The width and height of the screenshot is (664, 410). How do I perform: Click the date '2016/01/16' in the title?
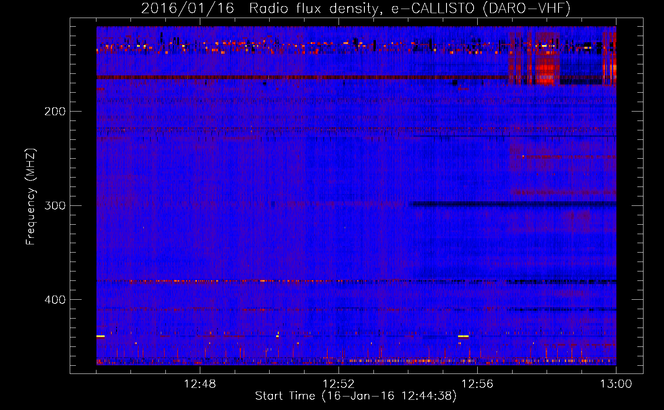tap(188, 9)
